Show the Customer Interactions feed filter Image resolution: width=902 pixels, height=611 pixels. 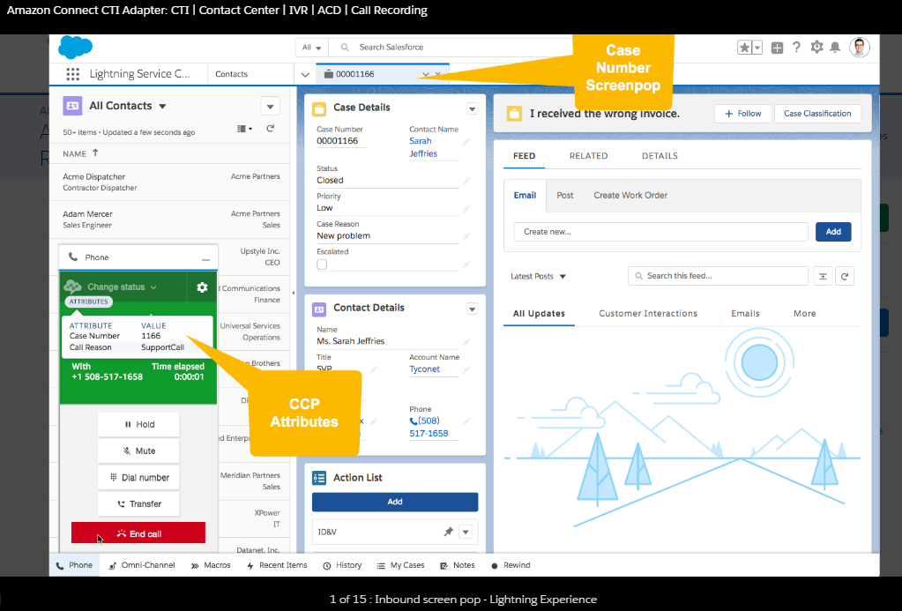pyautogui.click(x=648, y=314)
